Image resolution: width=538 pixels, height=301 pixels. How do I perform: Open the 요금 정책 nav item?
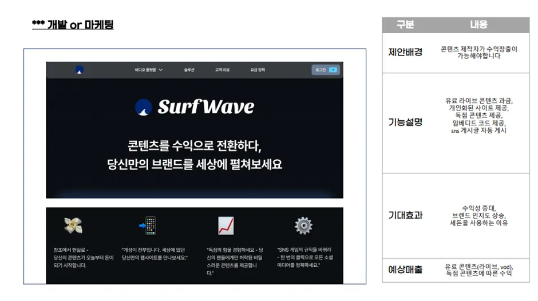tap(258, 70)
